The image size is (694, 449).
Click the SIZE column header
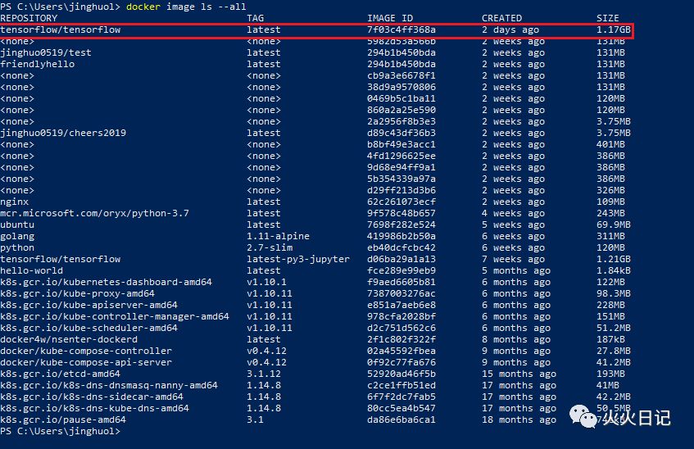click(x=608, y=18)
